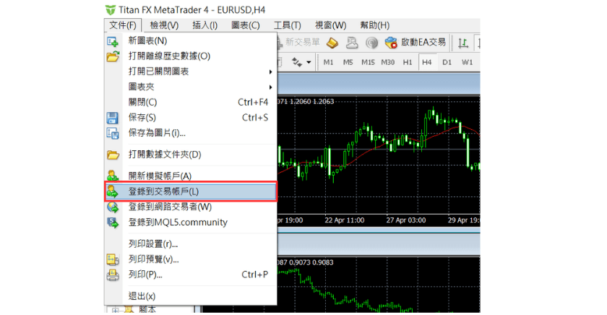The image size is (607, 315).
Task: Expand 圖表夾 submenu arrow
Action: pyautogui.click(x=270, y=87)
